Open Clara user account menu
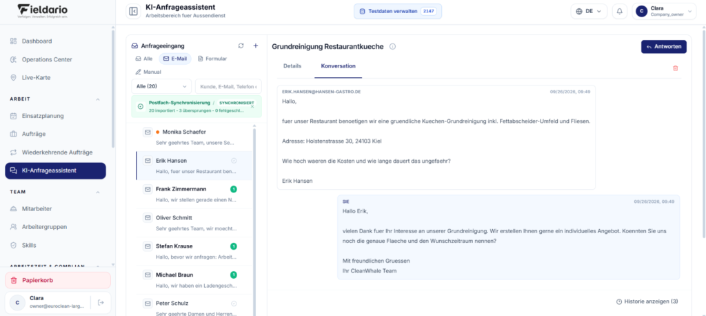 point(664,11)
